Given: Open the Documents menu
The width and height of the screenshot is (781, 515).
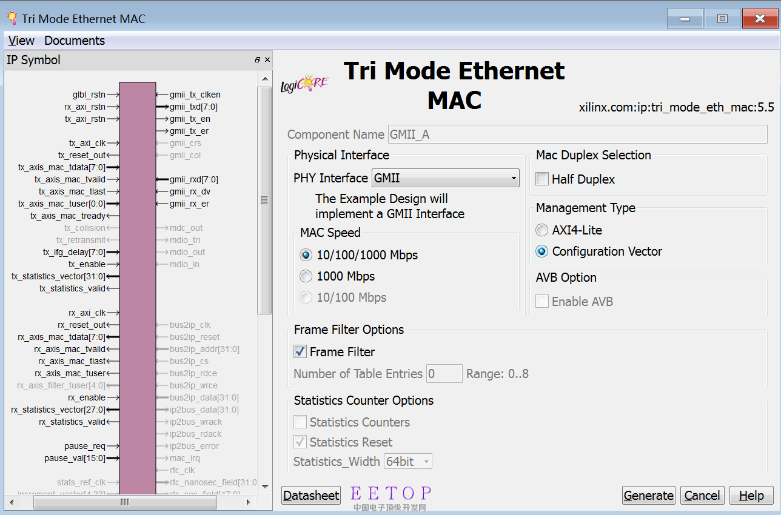Looking at the screenshot, I should click(75, 41).
